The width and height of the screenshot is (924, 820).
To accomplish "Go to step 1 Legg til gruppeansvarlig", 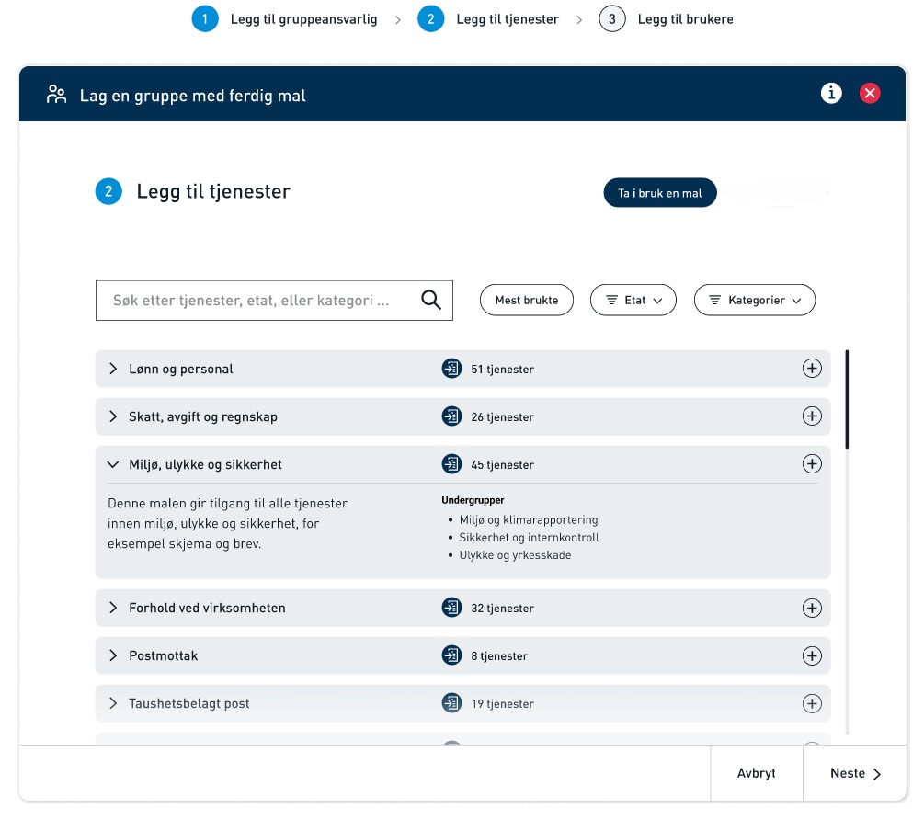I will click(x=285, y=19).
